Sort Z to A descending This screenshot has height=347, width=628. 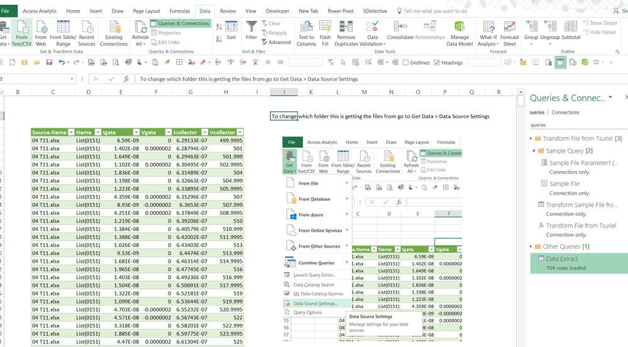(219, 39)
